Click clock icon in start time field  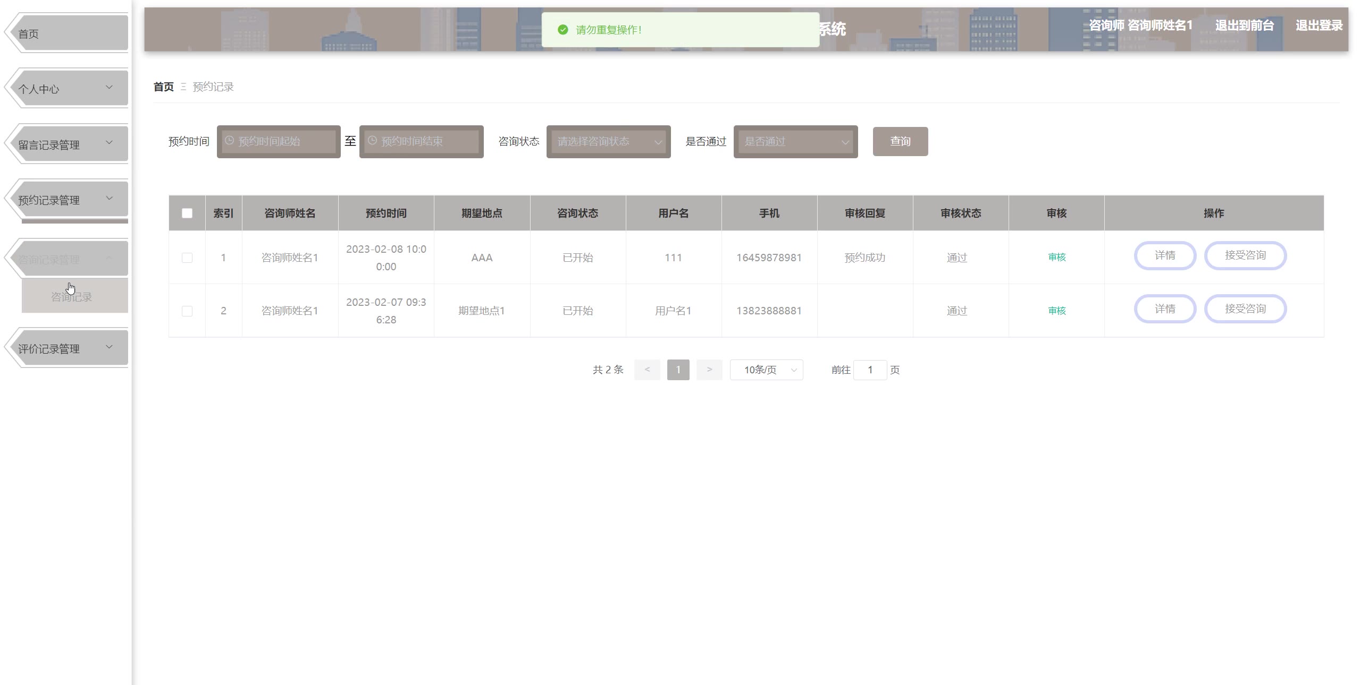pyautogui.click(x=229, y=141)
